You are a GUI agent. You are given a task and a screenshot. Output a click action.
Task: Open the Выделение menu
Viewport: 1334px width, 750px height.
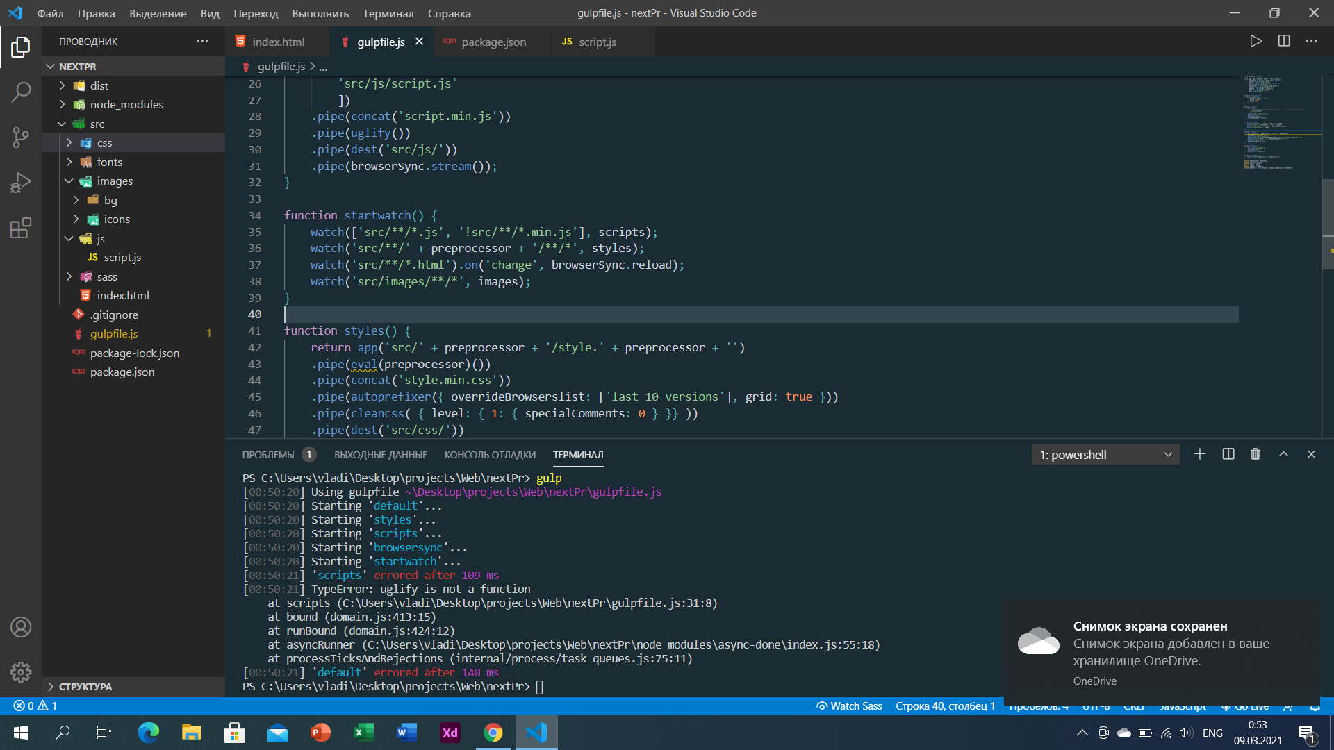pyautogui.click(x=158, y=13)
